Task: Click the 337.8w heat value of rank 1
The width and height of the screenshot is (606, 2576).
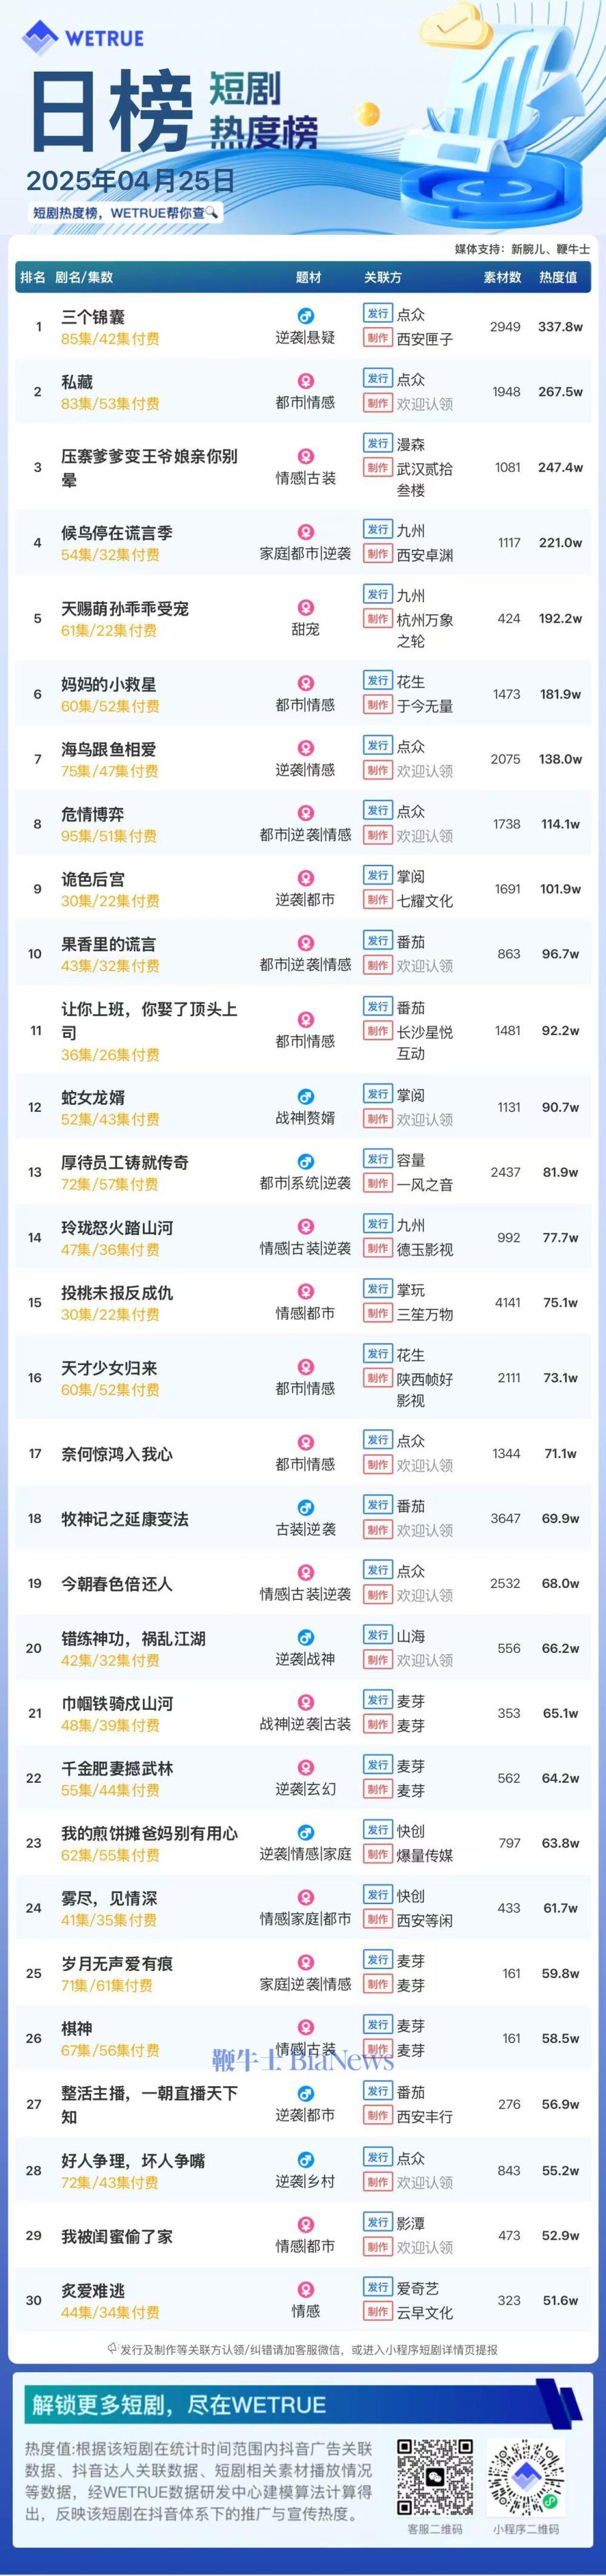Action: tap(560, 327)
